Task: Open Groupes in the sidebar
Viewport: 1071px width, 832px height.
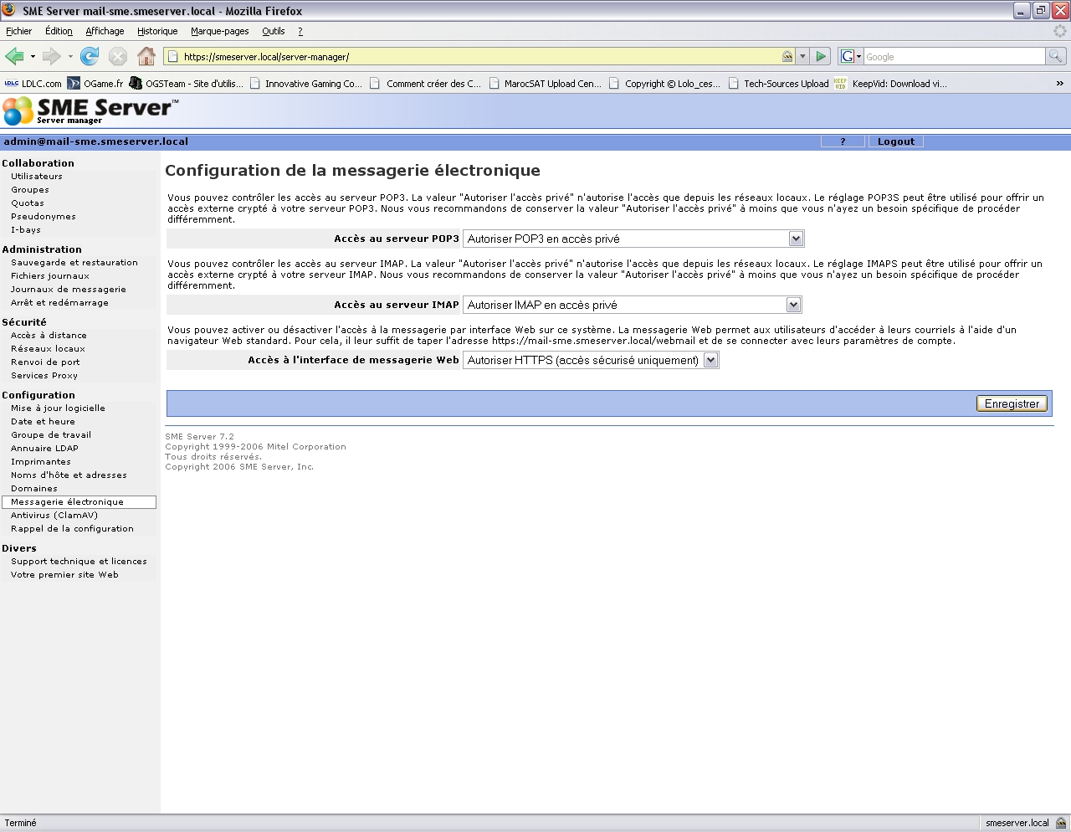Action: pos(30,190)
